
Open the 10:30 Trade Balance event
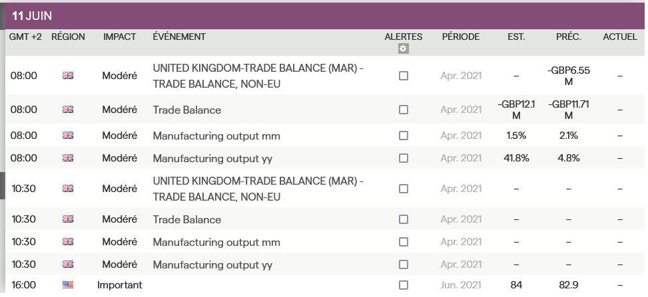click(x=187, y=219)
